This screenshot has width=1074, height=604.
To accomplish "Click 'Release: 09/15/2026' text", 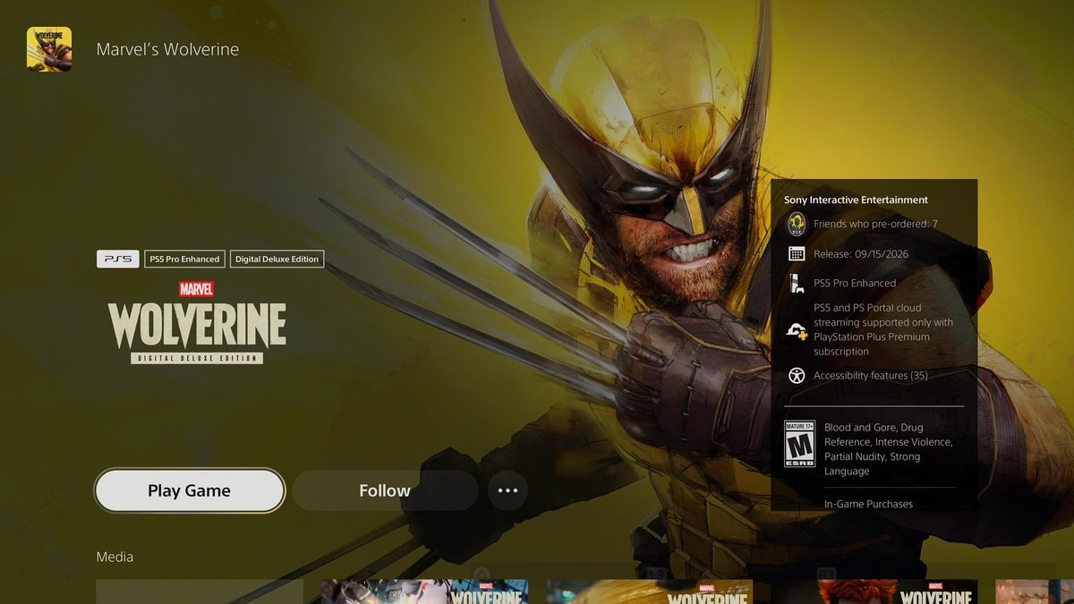I will [x=861, y=254].
